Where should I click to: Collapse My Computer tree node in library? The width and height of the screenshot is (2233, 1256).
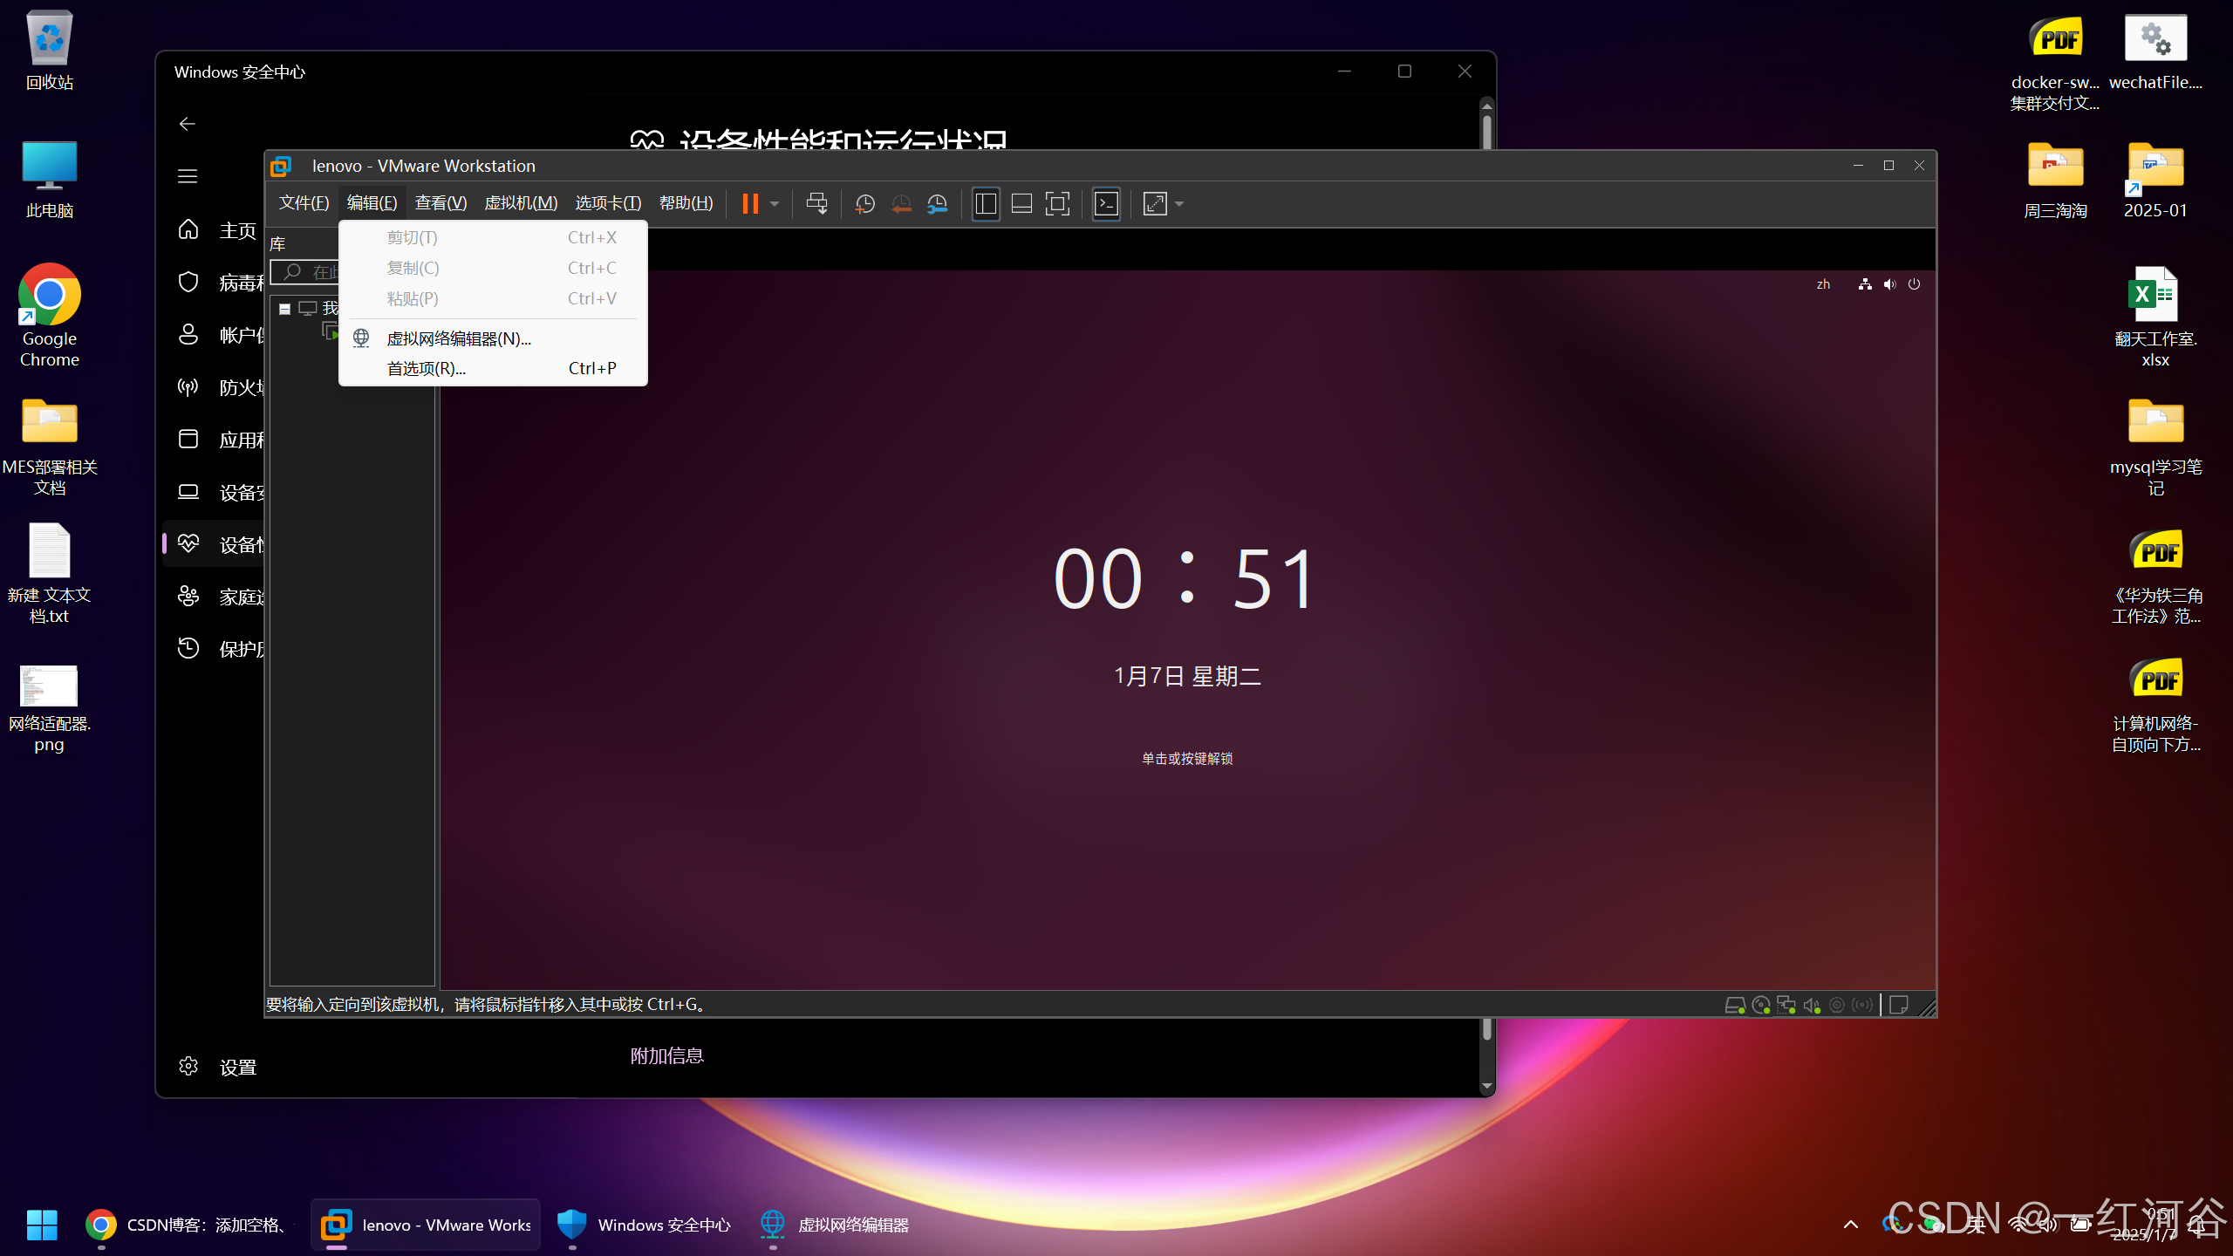tap(284, 309)
